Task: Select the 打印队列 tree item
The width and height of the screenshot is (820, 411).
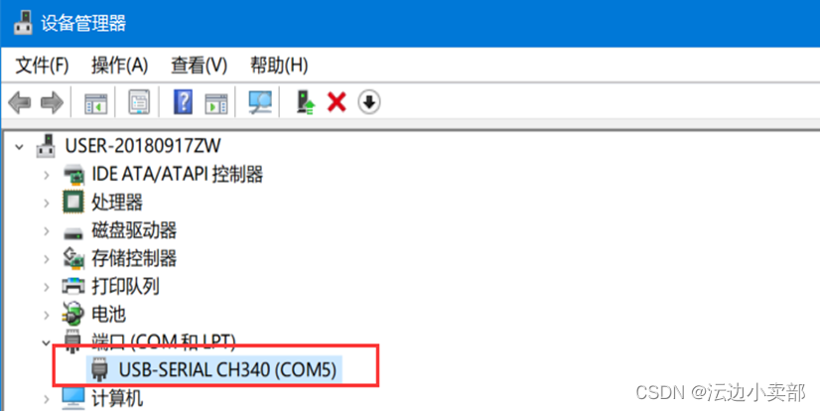Action: [x=125, y=286]
